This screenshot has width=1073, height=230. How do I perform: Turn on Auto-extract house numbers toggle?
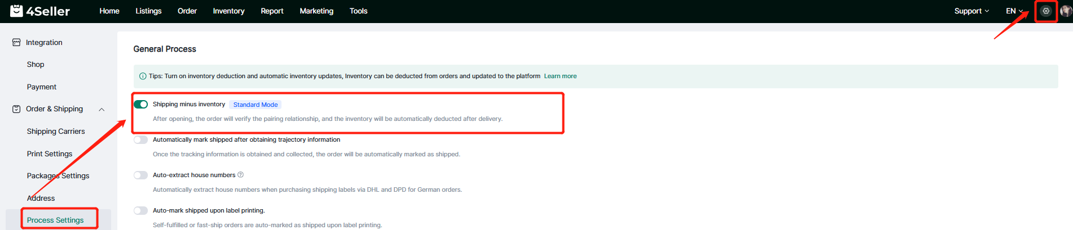pyautogui.click(x=140, y=175)
